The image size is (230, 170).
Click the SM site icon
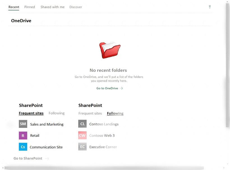tap(23, 124)
